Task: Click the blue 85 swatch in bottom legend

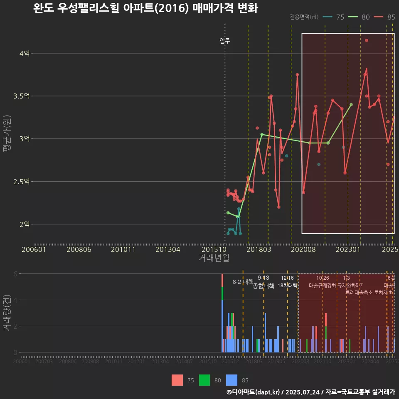Action: pos(232,380)
